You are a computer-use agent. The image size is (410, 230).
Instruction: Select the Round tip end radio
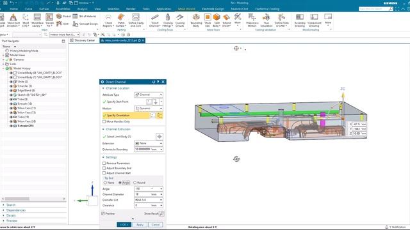point(135,183)
